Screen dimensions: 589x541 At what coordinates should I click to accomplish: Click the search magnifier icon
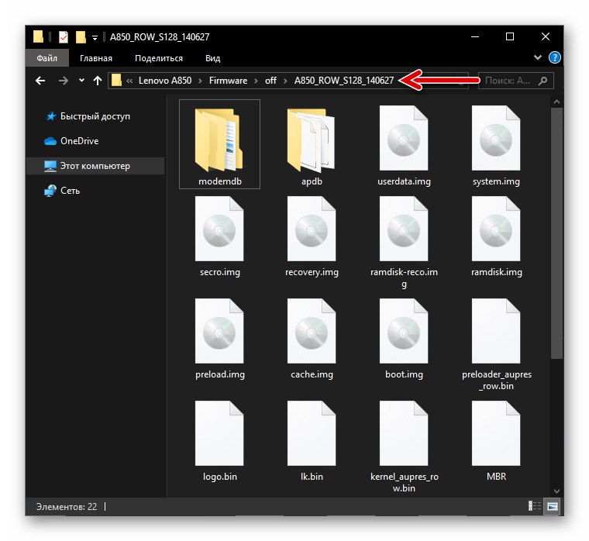coord(542,81)
